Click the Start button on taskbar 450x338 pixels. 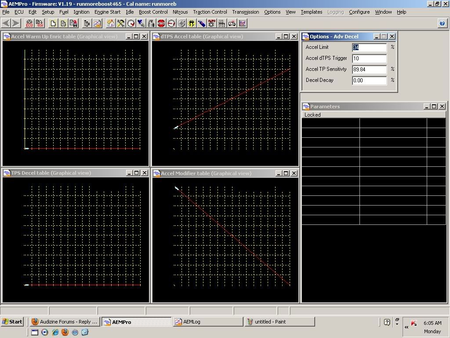coord(12,322)
